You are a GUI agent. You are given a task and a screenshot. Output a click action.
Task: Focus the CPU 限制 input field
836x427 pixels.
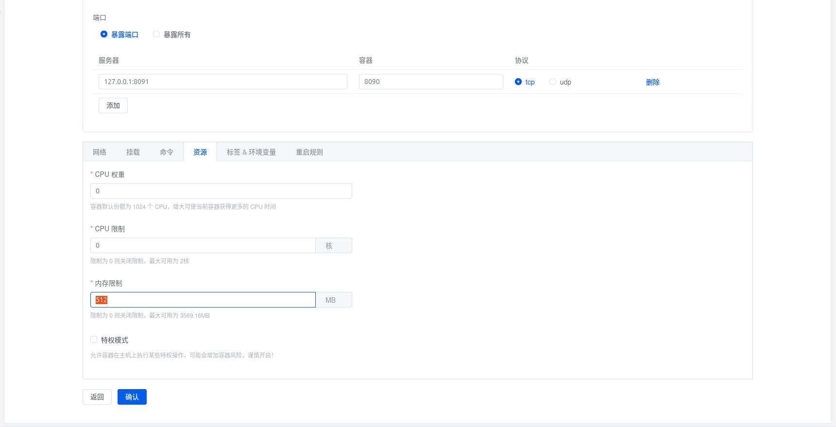pos(203,245)
